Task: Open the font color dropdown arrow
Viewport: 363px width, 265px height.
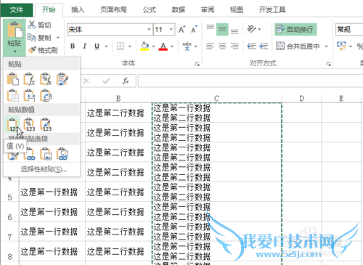Action: click(172, 46)
